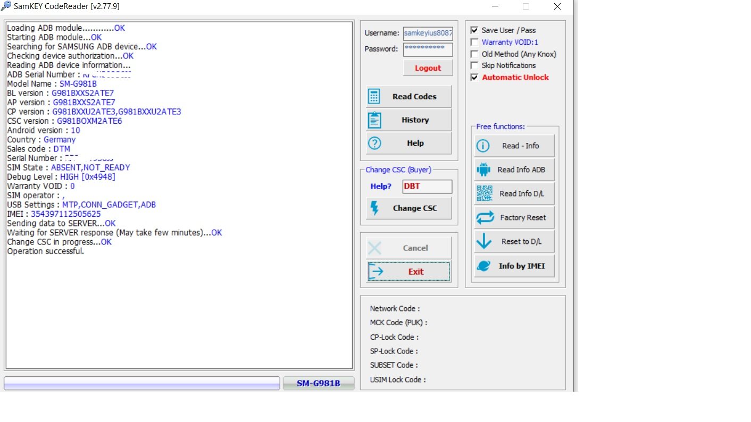The width and height of the screenshot is (751, 422).
Task: Click the bottom progress bar
Action: click(x=142, y=383)
